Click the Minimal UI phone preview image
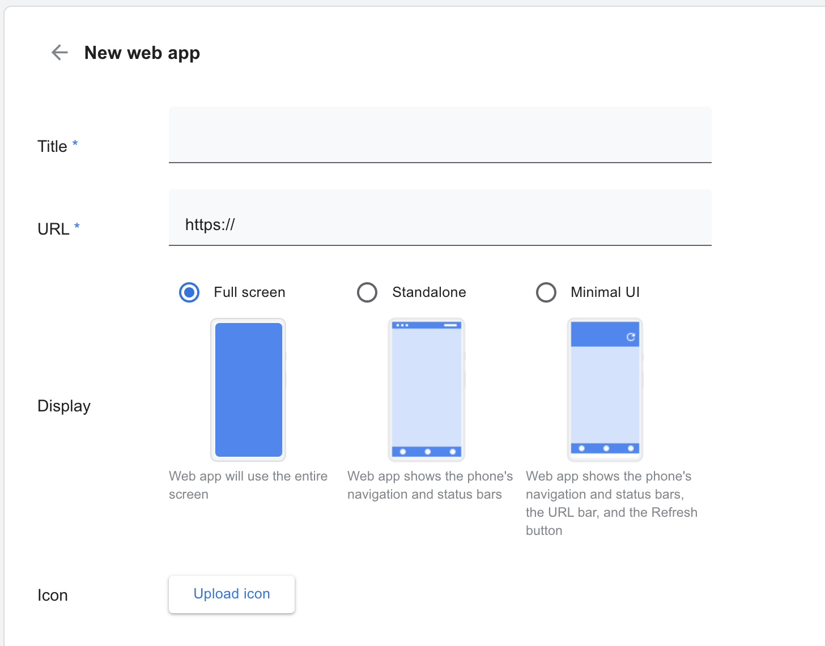 point(605,390)
